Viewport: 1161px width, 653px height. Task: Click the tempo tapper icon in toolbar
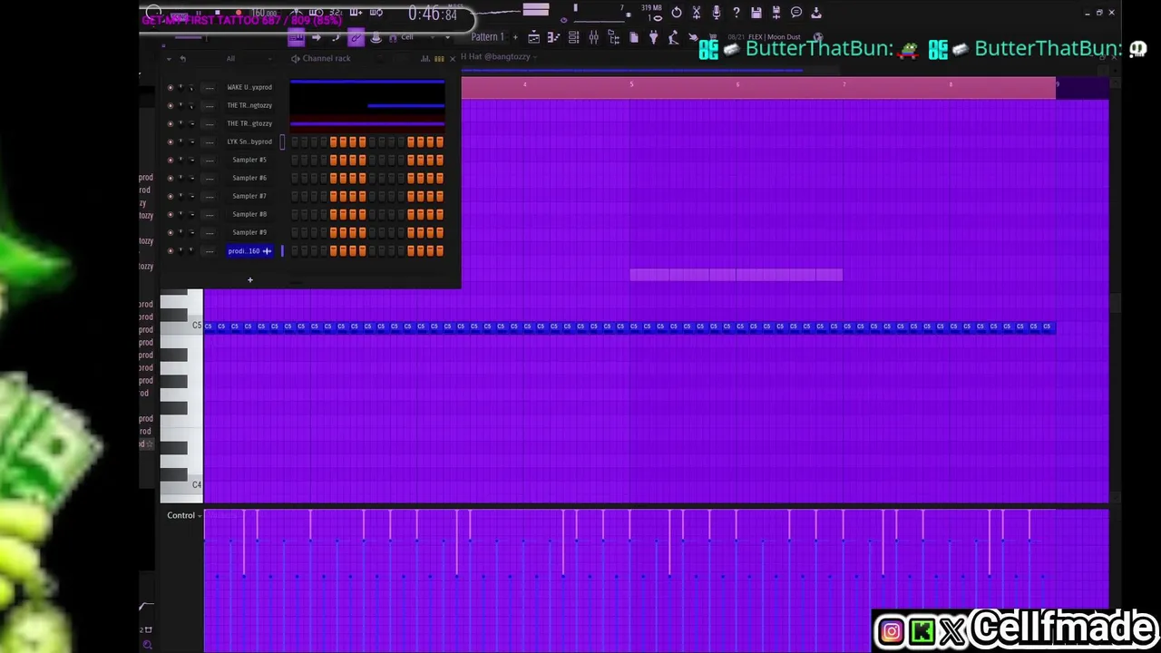click(x=673, y=37)
